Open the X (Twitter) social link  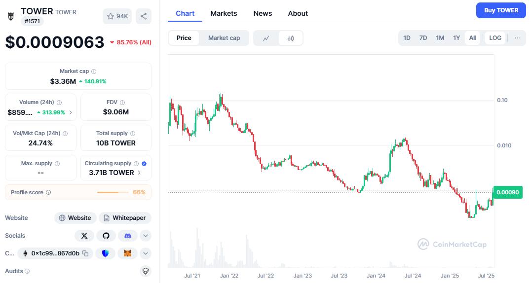(x=84, y=236)
